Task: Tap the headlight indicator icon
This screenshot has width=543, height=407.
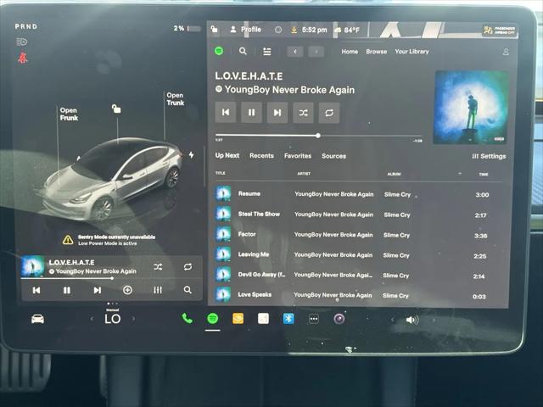Action: click(21, 42)
